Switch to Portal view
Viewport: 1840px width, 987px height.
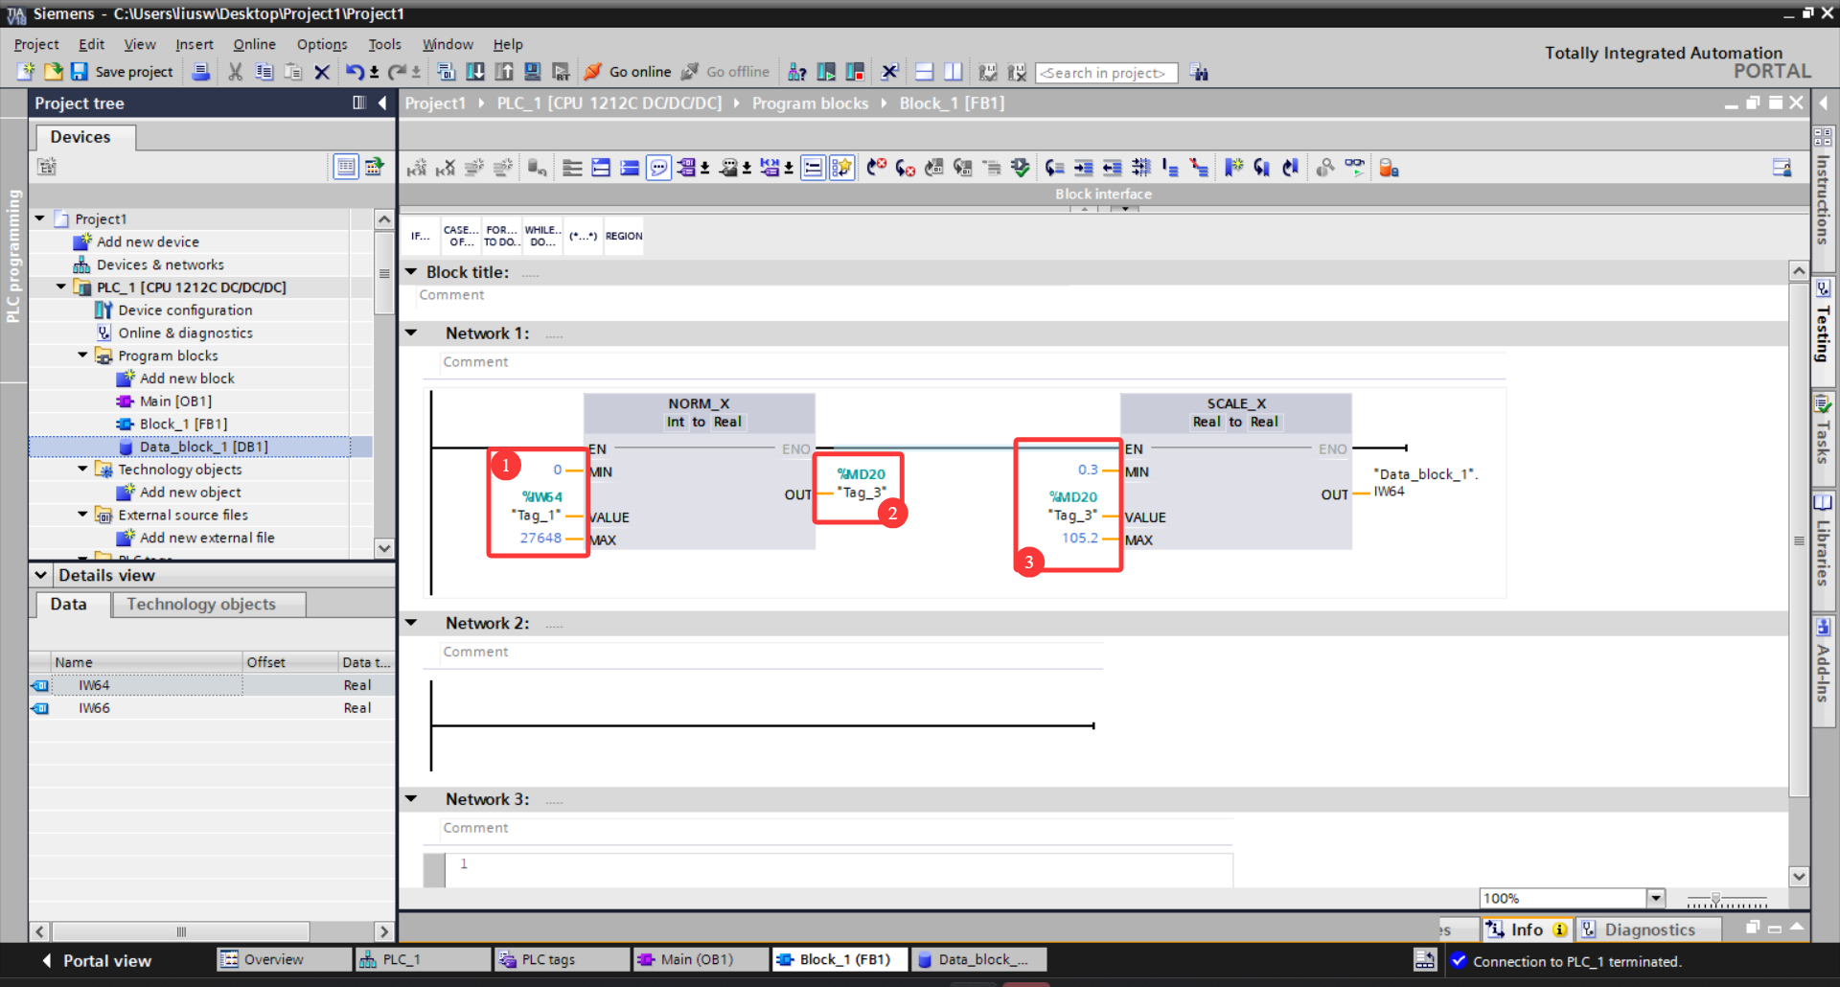click(98, 960)
